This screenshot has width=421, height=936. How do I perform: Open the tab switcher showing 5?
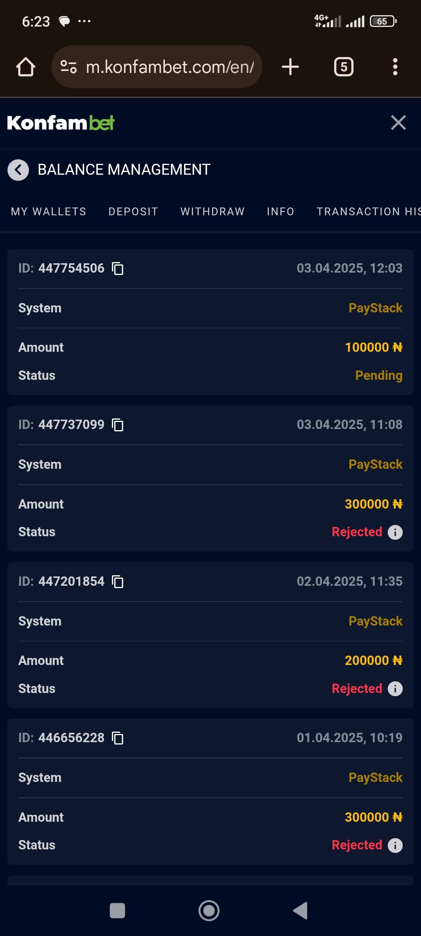[x=344, y=67]
